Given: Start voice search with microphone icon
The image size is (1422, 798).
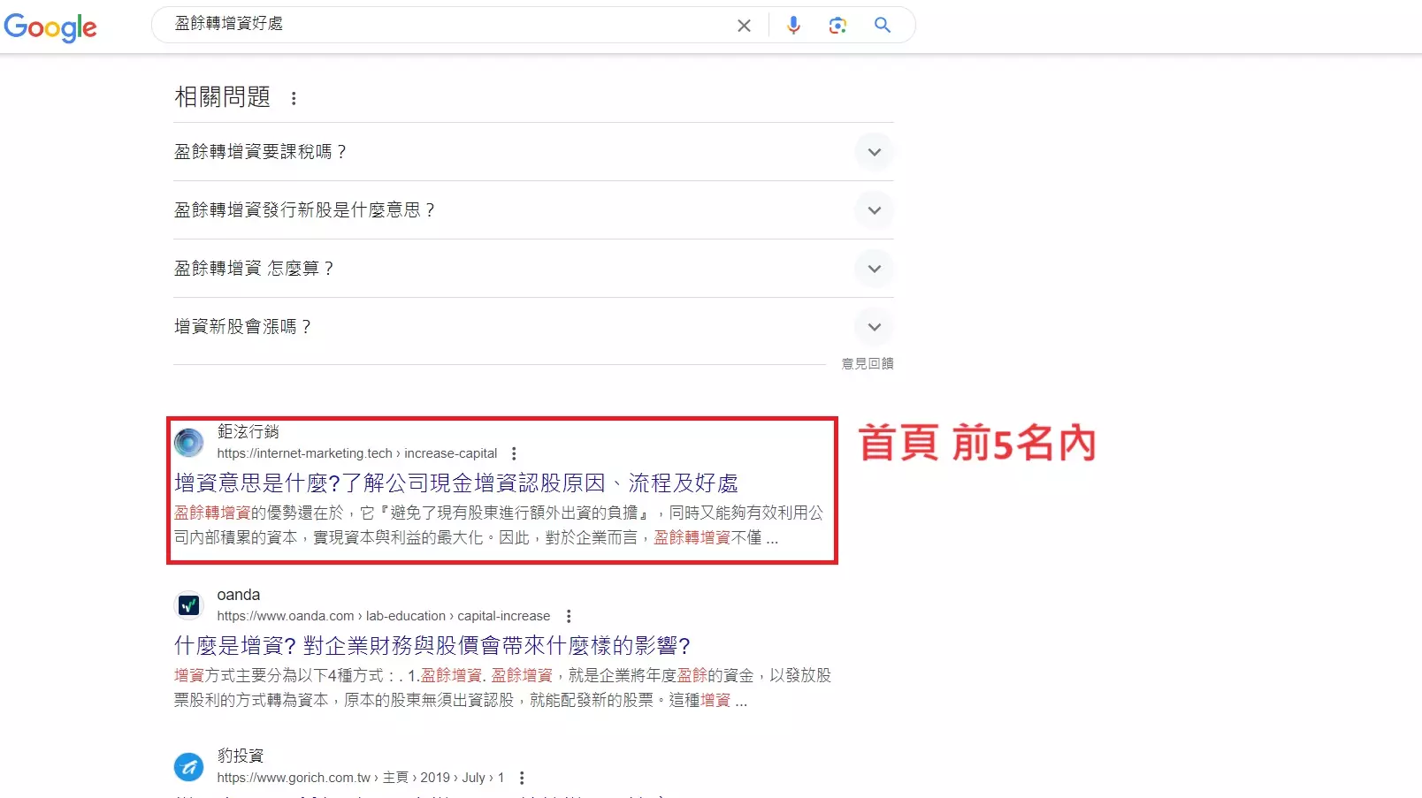Looking at the screenshot, I should point(793,26).
